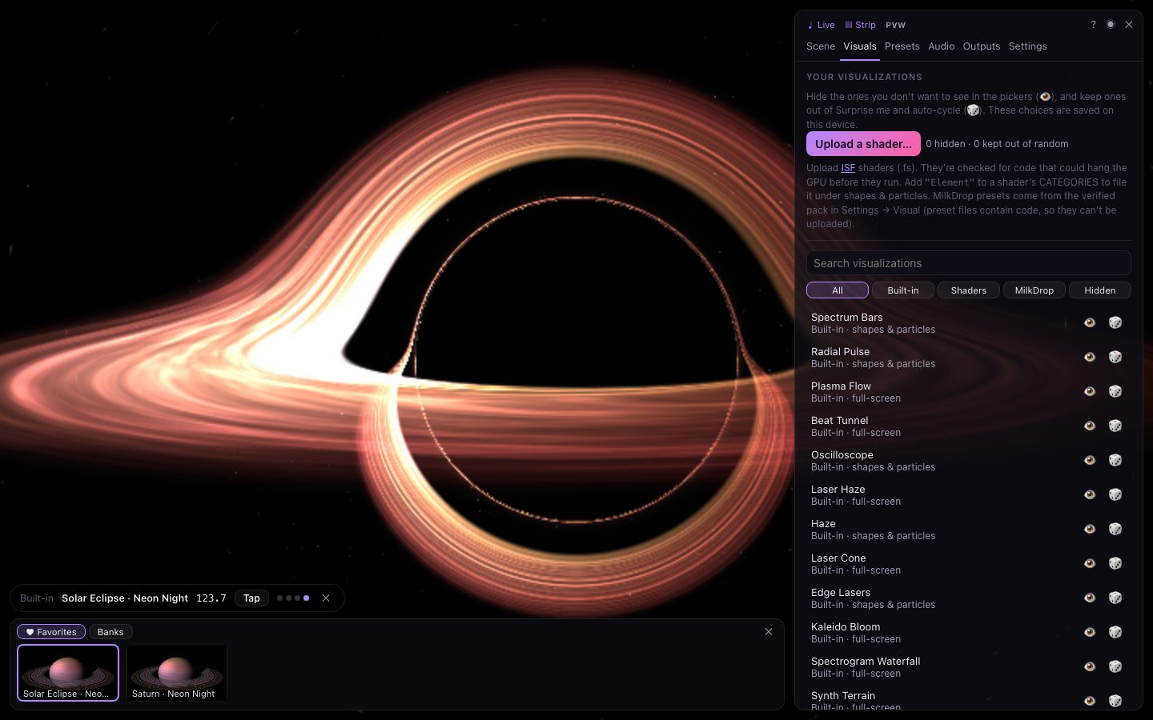Select the Saturn · Neon Night thumbnail
Screen dimensions: 1153x720
click(177, 673)
